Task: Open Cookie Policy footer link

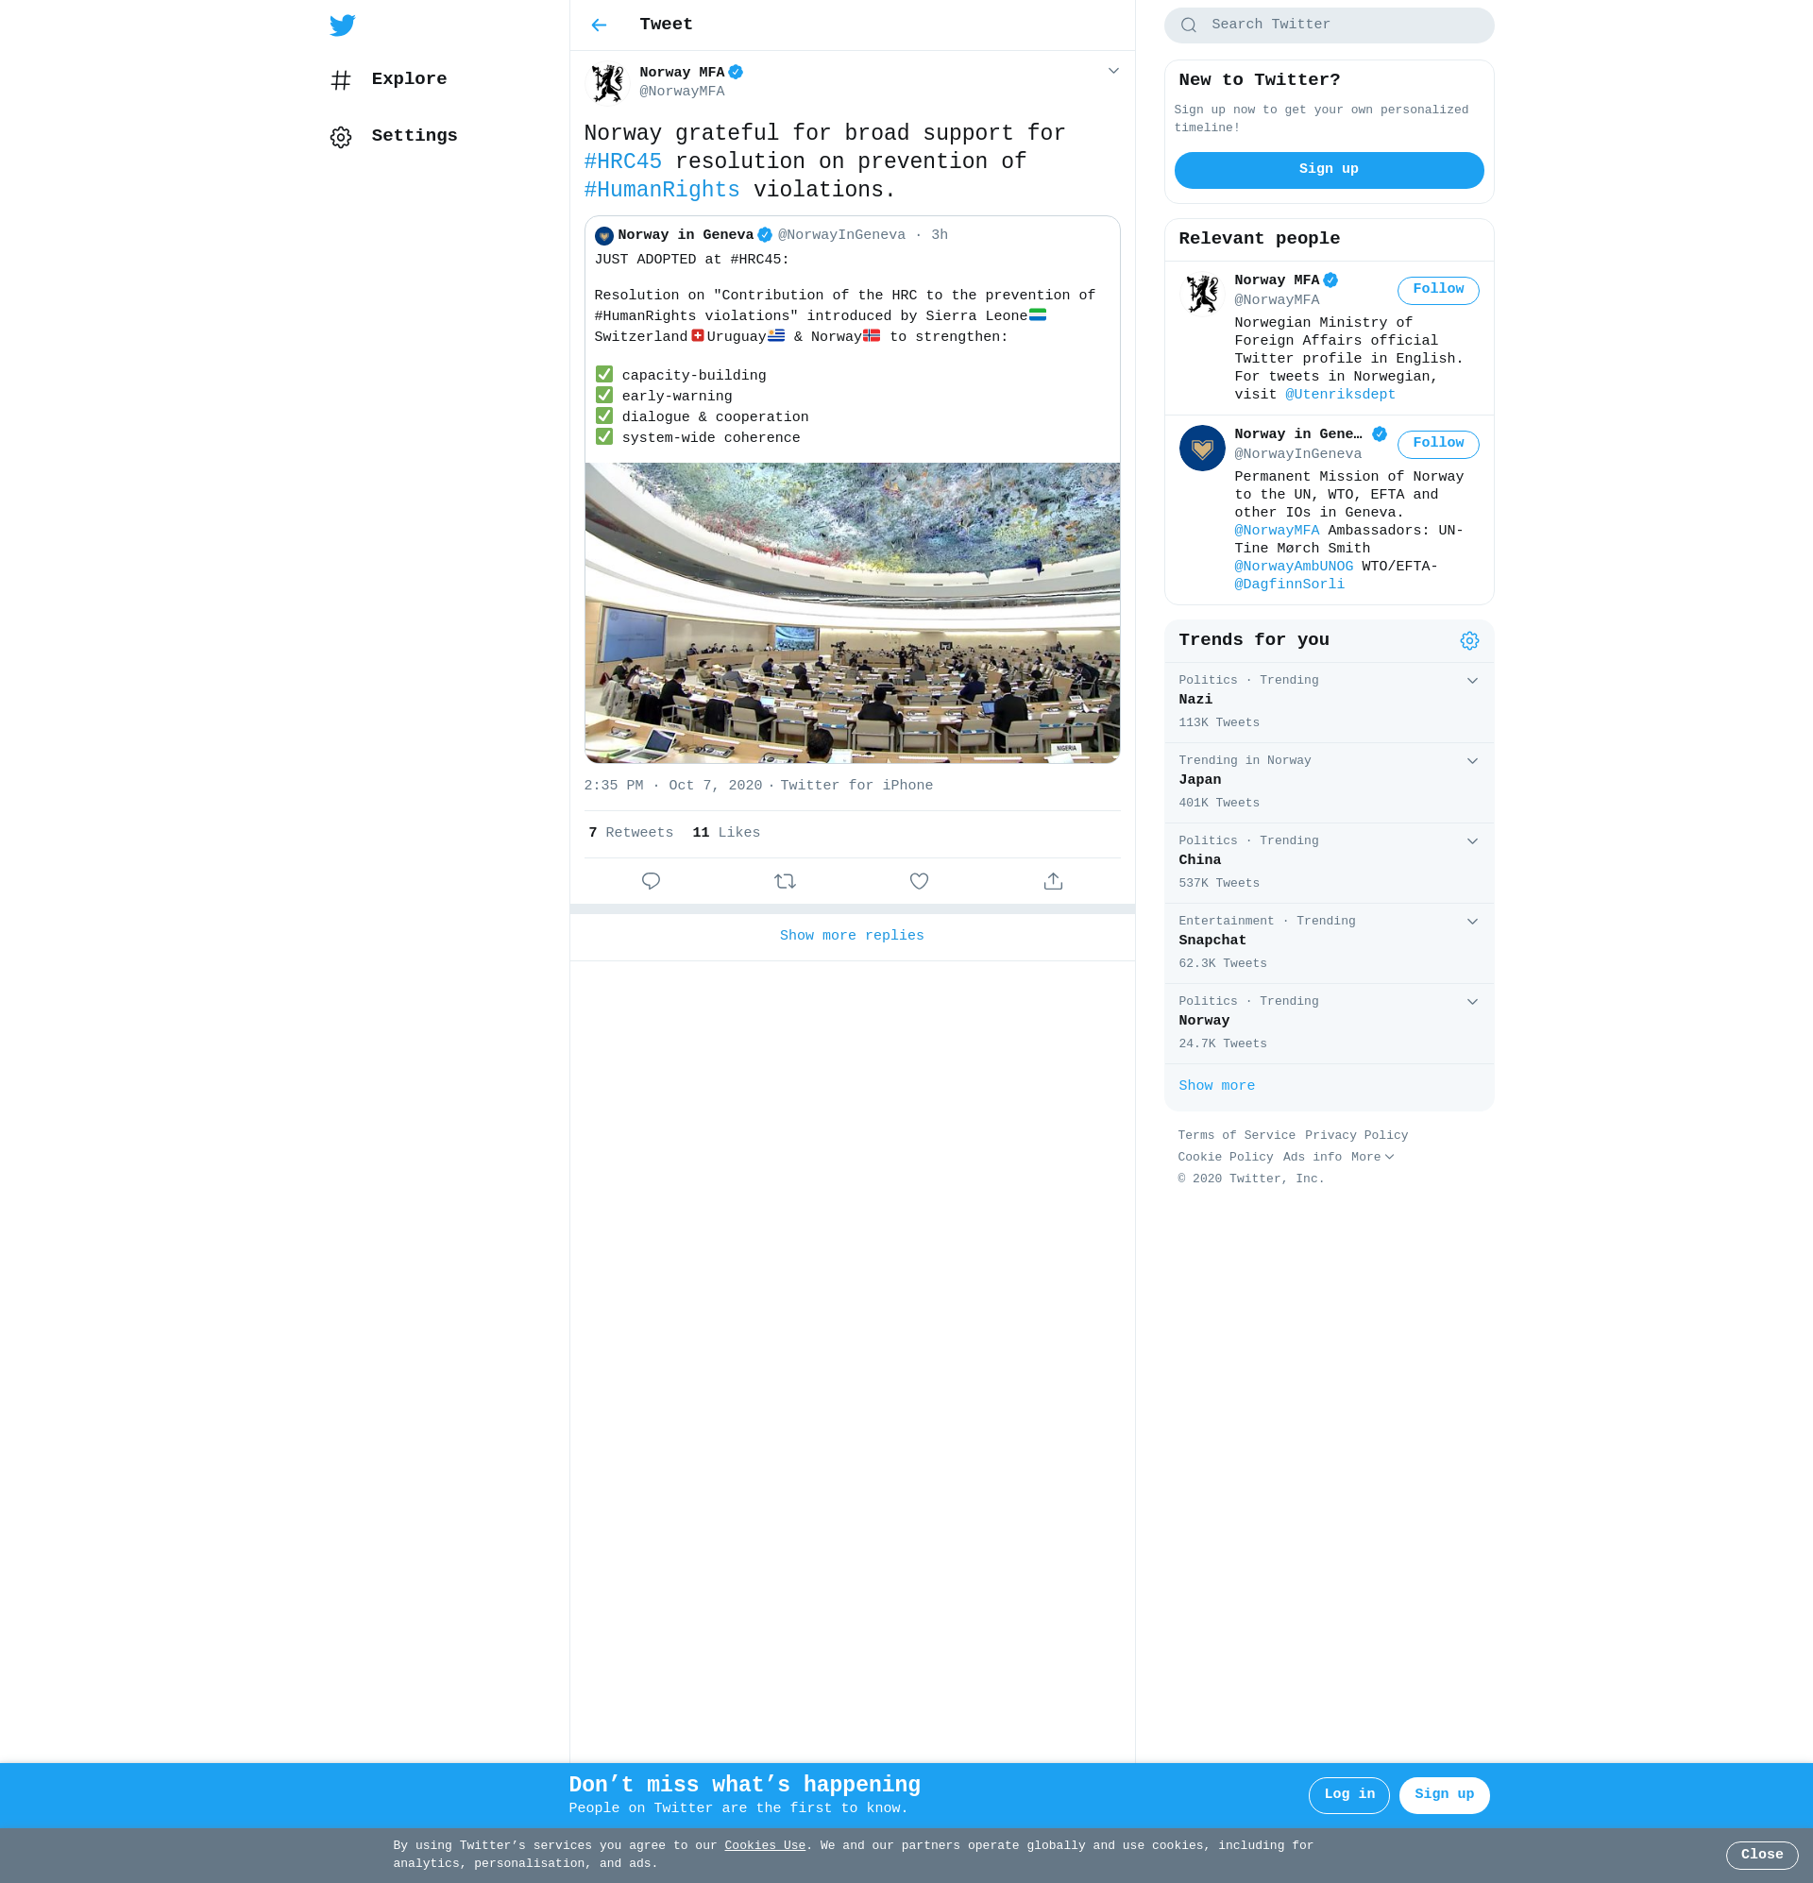Action: [x=1225, y=1158]
